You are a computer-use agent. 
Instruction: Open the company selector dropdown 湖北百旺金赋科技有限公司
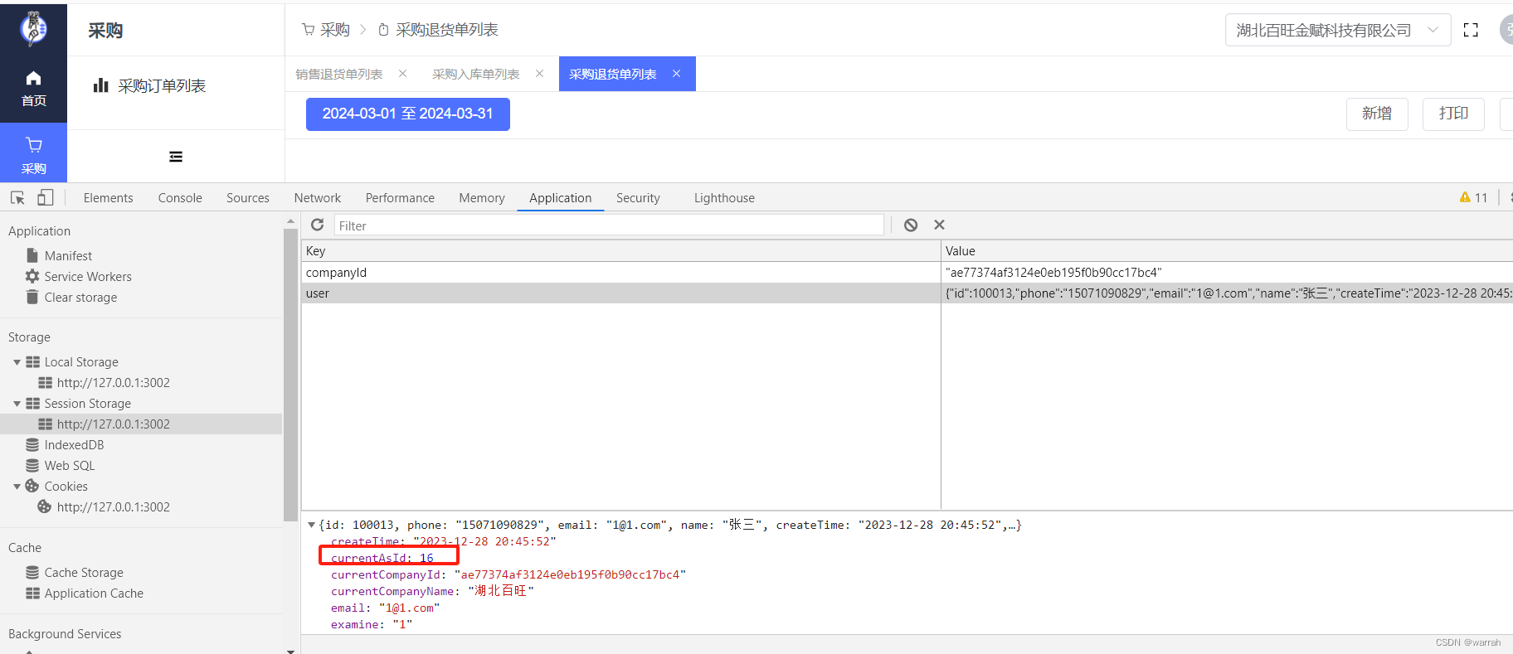pos(1337,30)
